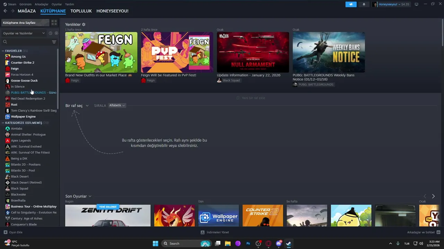Go forward using the forward arrow
444x249 pixels.
click(x=12, y=11)
